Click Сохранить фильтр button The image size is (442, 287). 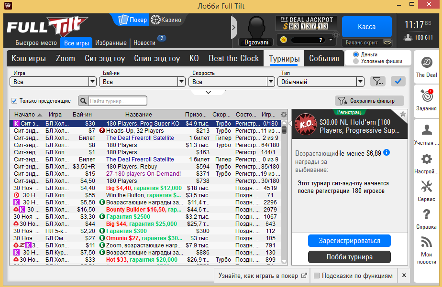[x=369, y=101]
